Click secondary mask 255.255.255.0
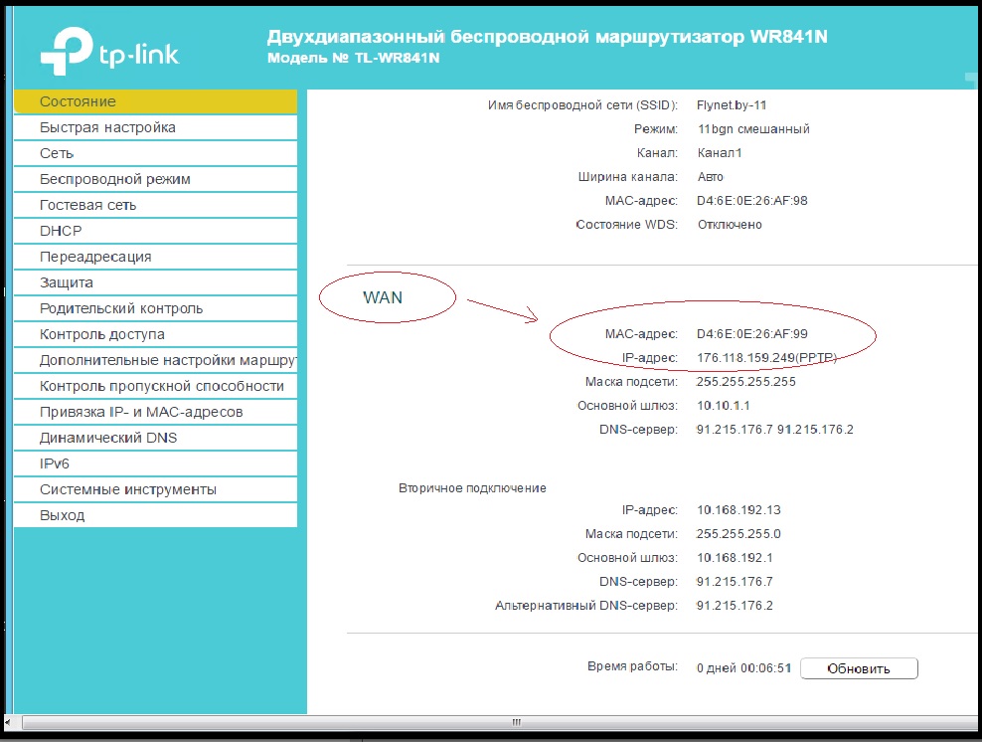The height and width of the screenshot is (742, 982). tap(738, 534)
